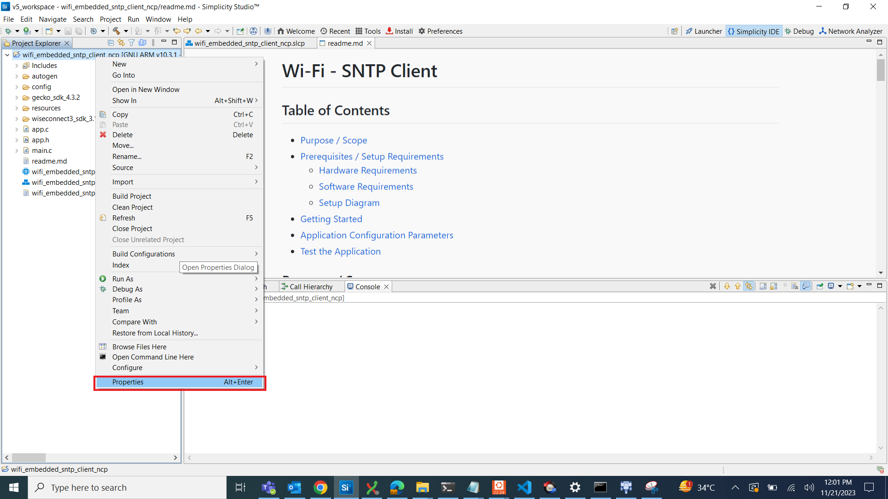This screenshot has width=888, height=499.
Task: Open the Open Console dropdown arrow
Action: (859, 286)
